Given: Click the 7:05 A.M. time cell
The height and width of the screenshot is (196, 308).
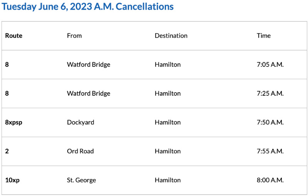Looking at the screenshot, I should click(x=270, y=65).
